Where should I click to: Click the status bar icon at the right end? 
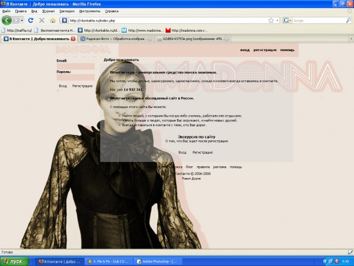coord(350,252)
